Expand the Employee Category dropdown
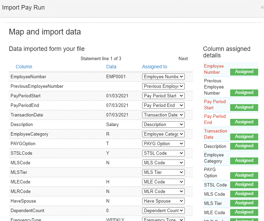Screen dimensions: 264x221 (163, 134)
